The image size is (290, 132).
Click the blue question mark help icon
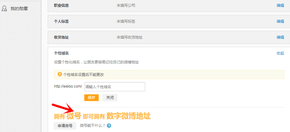(x=109, y=126)
